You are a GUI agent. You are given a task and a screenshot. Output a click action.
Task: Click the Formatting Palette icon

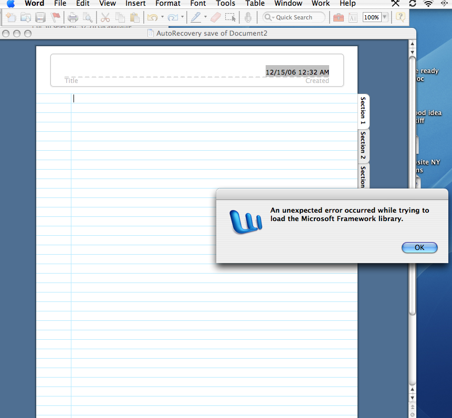point(353,17)
